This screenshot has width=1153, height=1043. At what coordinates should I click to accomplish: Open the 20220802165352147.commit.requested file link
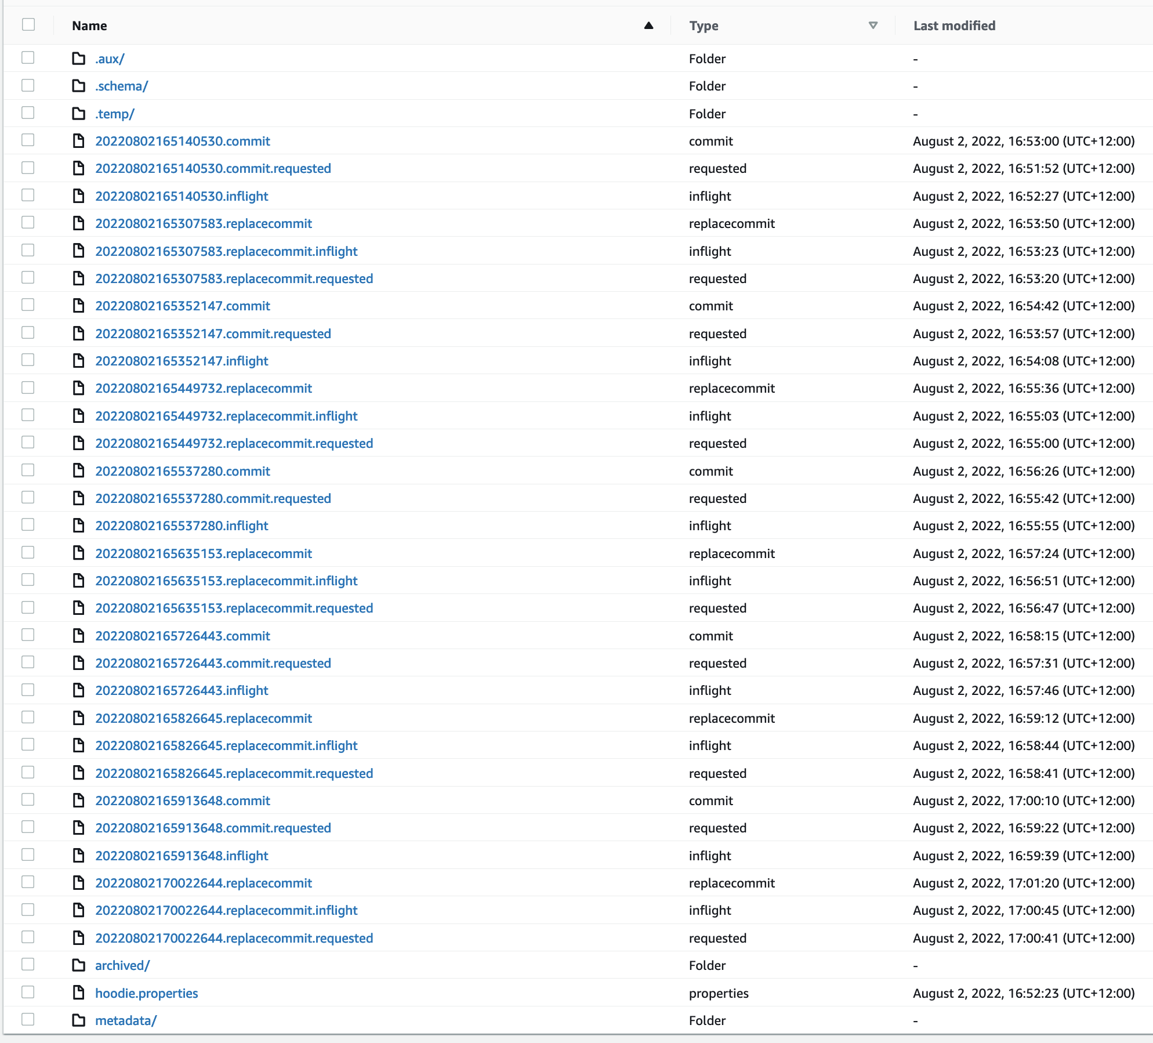click(x=213, y=334)
